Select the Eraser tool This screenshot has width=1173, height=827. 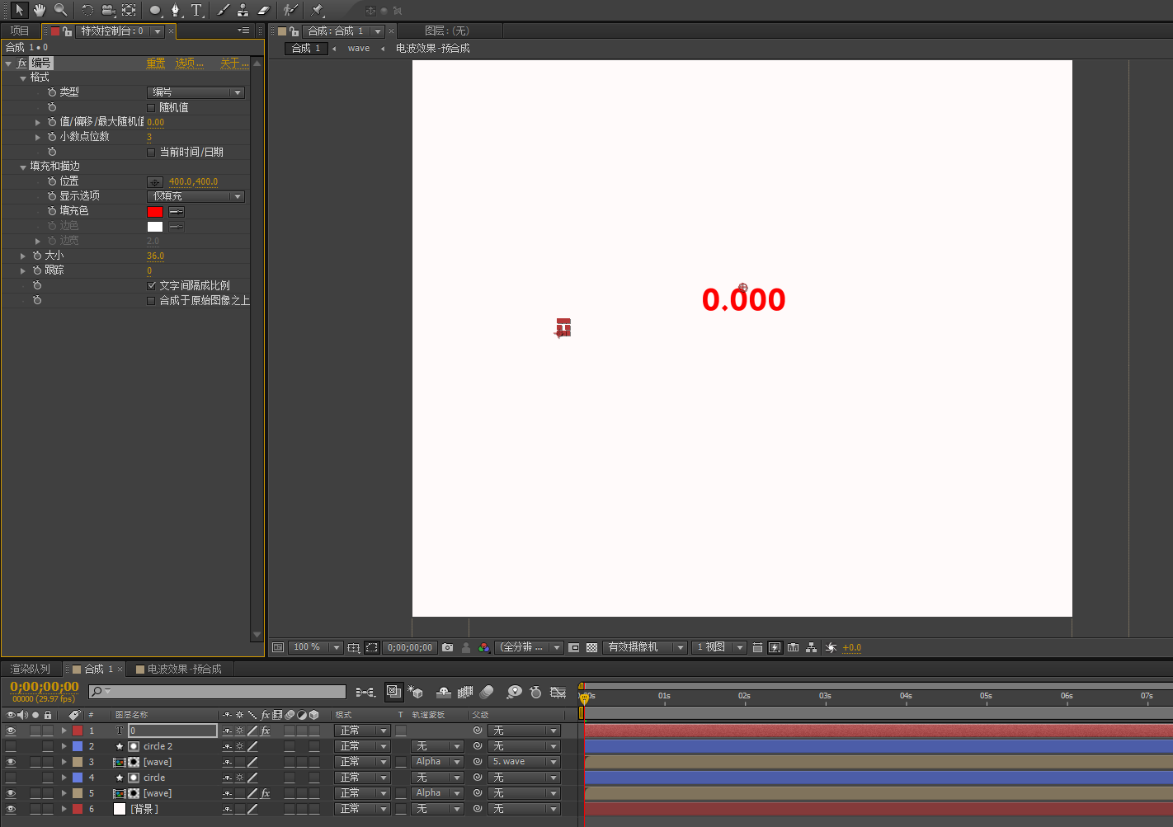(264, 10)
